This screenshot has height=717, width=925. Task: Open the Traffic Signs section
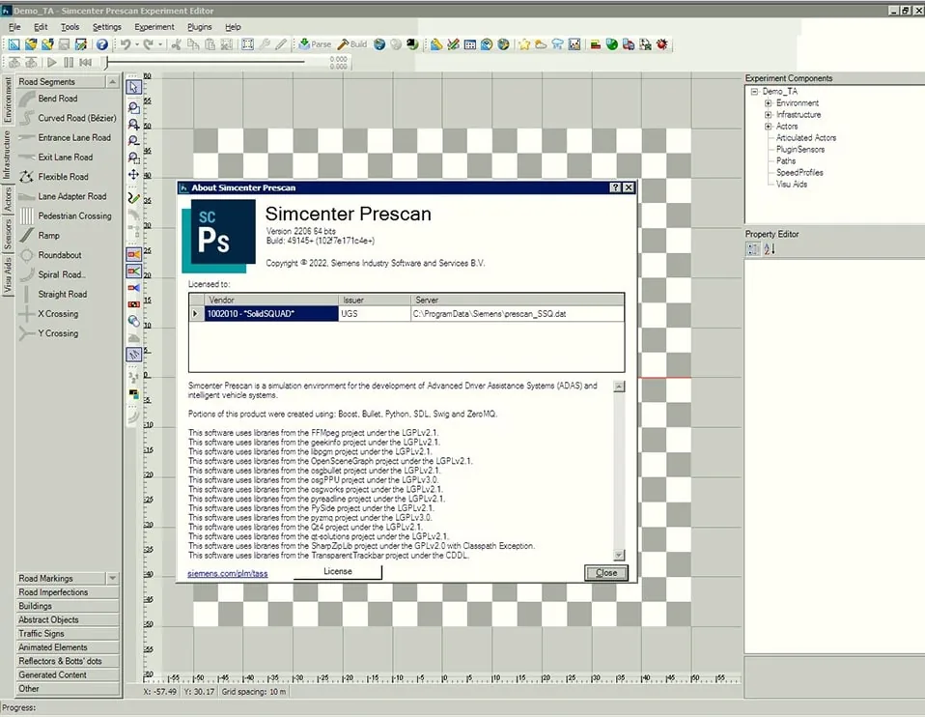(x=68, y=633)
